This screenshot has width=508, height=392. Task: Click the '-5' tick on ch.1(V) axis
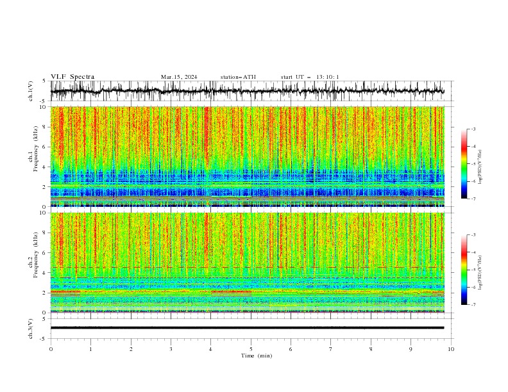(44, 101)
